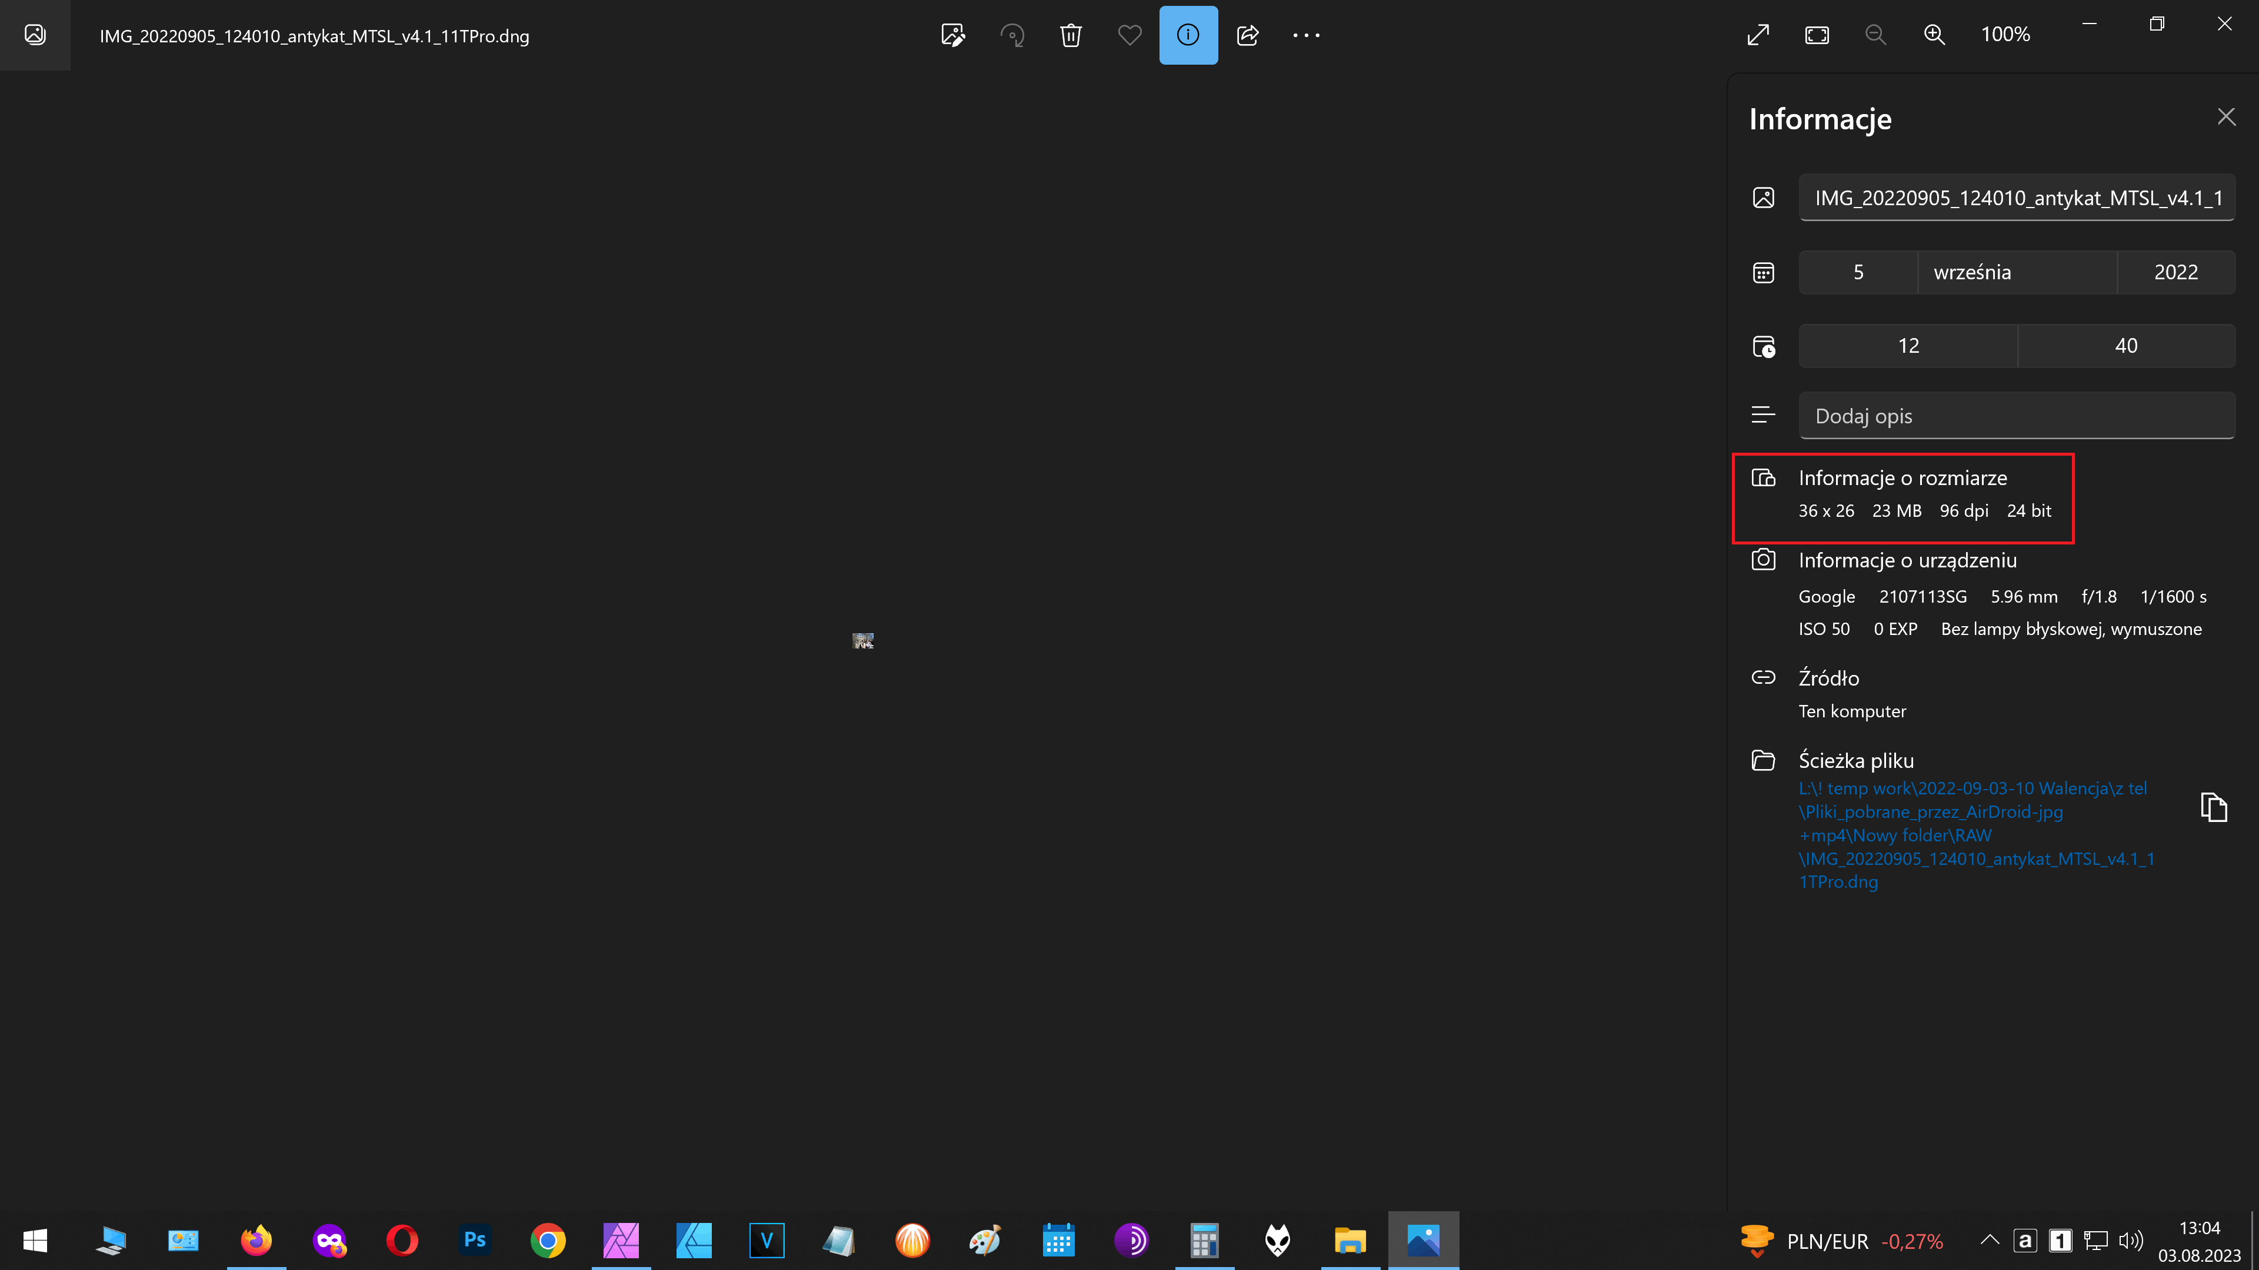Open the Calendar app from the taskbar
The image size is (2259, 1270).
click(1058, 1240)
